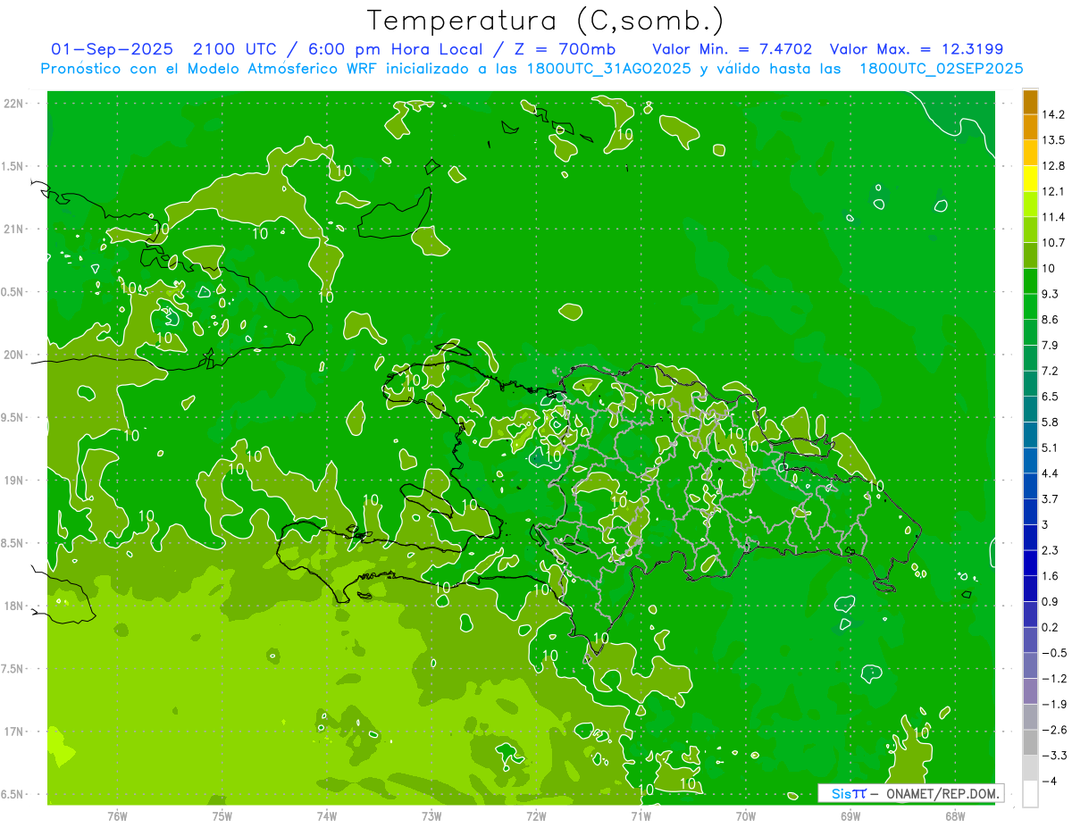Select the Z = 700mb level text

pos(566,49)
